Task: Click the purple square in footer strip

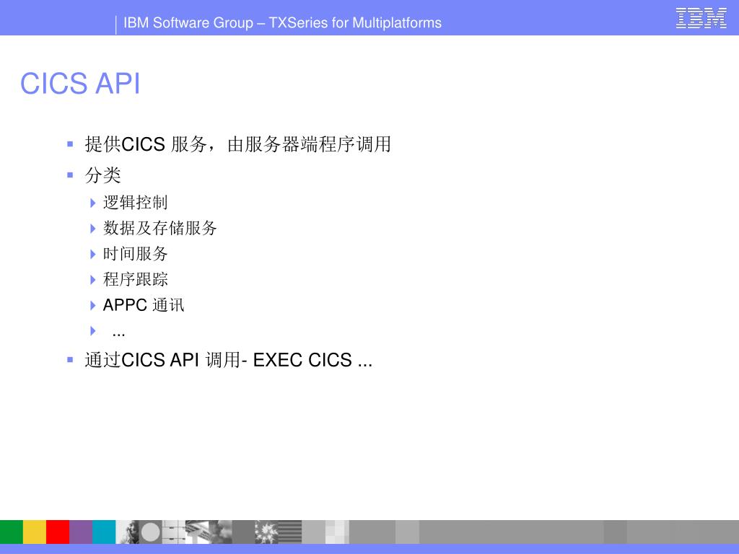Action: coord(81,532)
